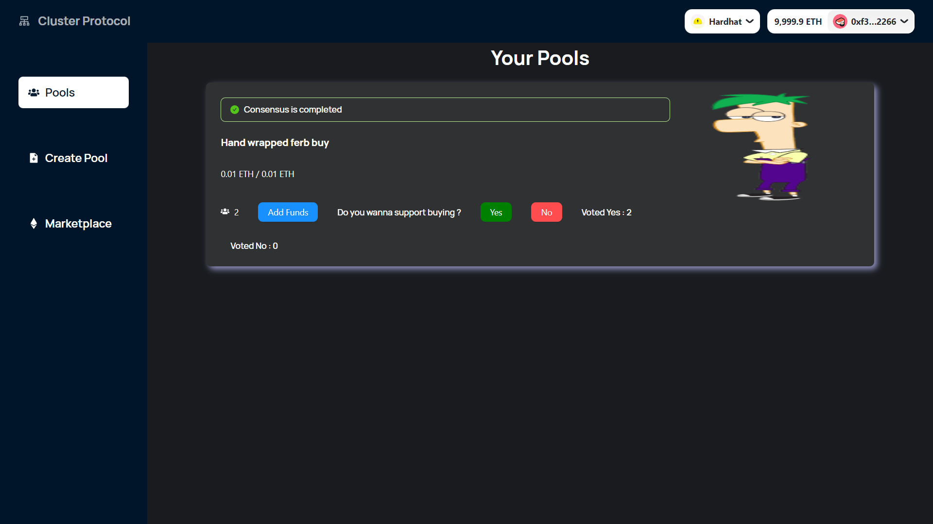Click the members count people icon
Image resolution: width=933 pixels, height=524 pixels.
[x=225, y=212]
